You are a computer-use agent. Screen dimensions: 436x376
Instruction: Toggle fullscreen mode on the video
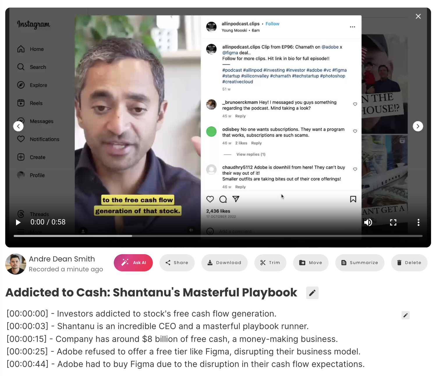(x=393, y=222)
